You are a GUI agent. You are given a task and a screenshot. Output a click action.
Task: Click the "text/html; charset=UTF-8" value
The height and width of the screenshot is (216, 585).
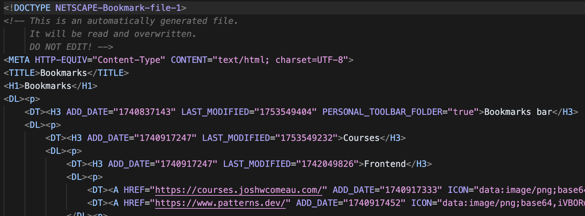(281, 60)
